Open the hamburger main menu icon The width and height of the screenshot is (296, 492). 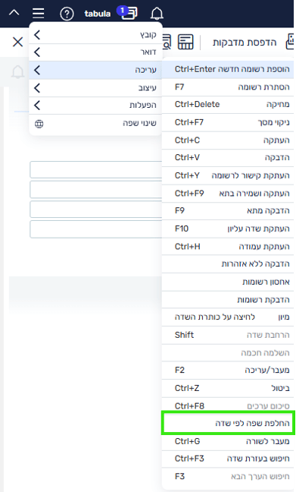(38, 13)
